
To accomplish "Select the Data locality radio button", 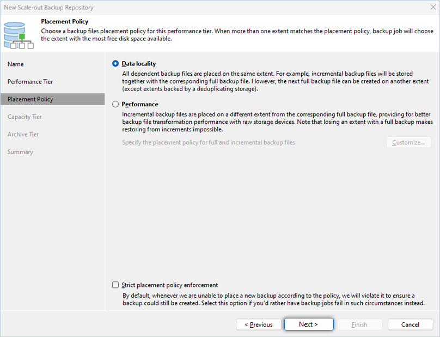I will [x=115, y=64].
